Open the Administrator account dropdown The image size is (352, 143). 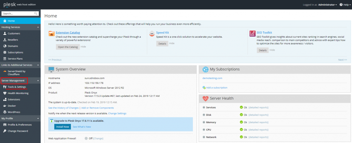(327, 5)
